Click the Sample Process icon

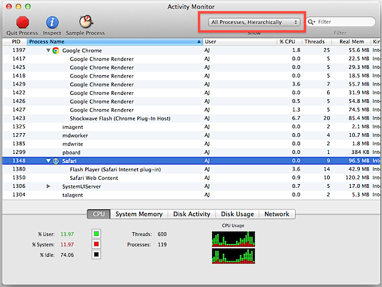[86, 22]
